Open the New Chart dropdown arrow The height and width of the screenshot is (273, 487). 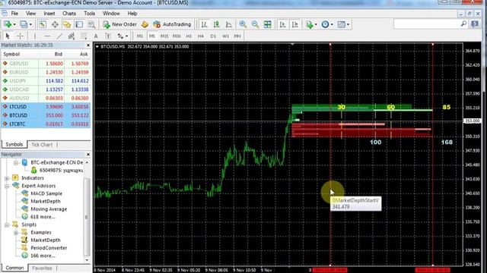[14, 24]
